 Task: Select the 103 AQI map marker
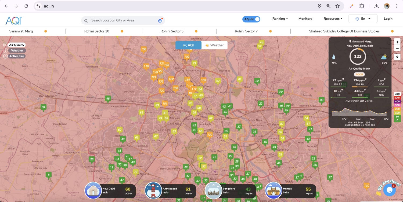pyautogui.click(x=203, y=80)
